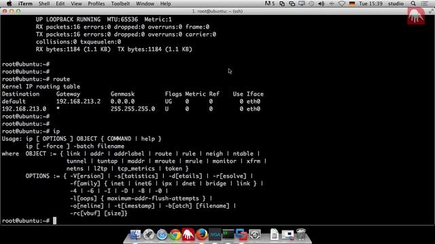Image resolution: width=435 pixels, height=244 pixels.
Task: Open the minimized window thumbnail in Dock
Action: (x=288, y=235)
